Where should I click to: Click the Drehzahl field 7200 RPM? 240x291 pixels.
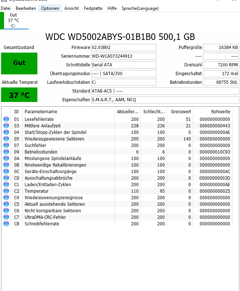click(221, 65)
